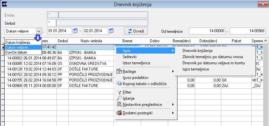Viewport: 269px width, 126px height.
Task: Click the OS symbol cell
Action: pos(63,64)
